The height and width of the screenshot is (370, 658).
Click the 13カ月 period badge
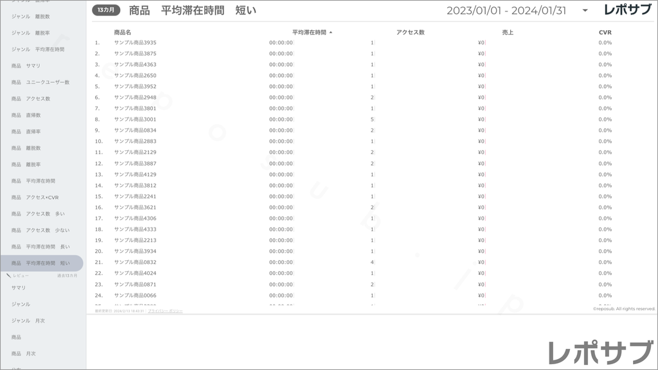(x=106, y=10)
